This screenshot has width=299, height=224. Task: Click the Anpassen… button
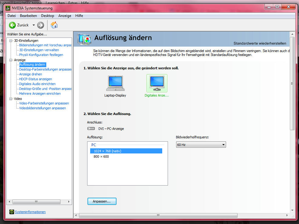(x=102, y=201)
